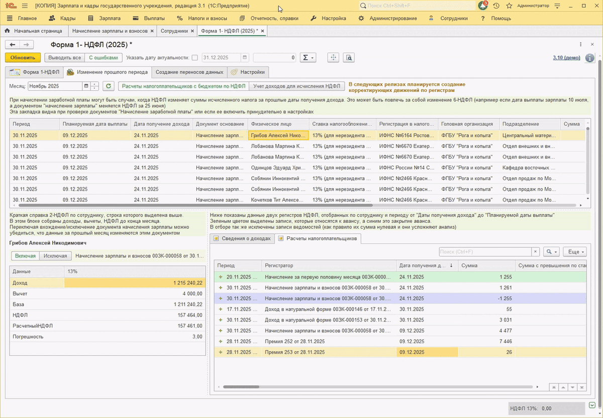Viewport: 603px width, 418px height.
Task: Open the '3.10 (демо)' version link
Action: pos(566,58)
